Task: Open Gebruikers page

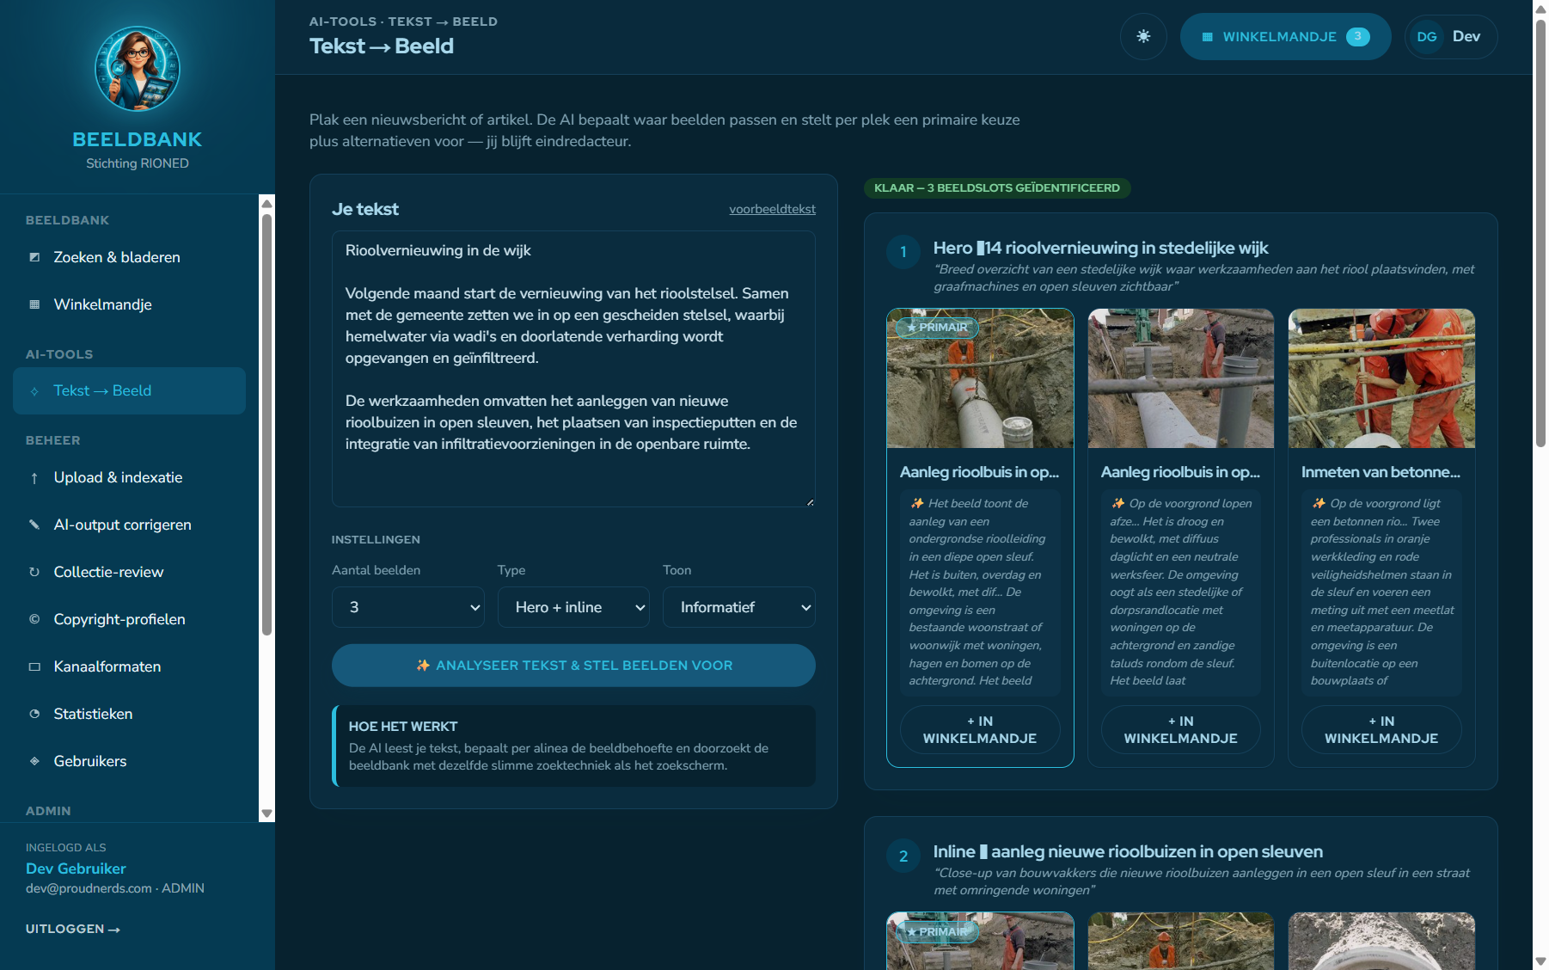Action: (130, 761)
